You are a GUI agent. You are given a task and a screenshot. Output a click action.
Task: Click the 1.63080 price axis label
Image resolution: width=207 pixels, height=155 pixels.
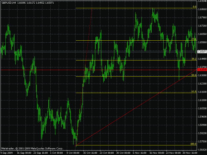pos(202,75)
